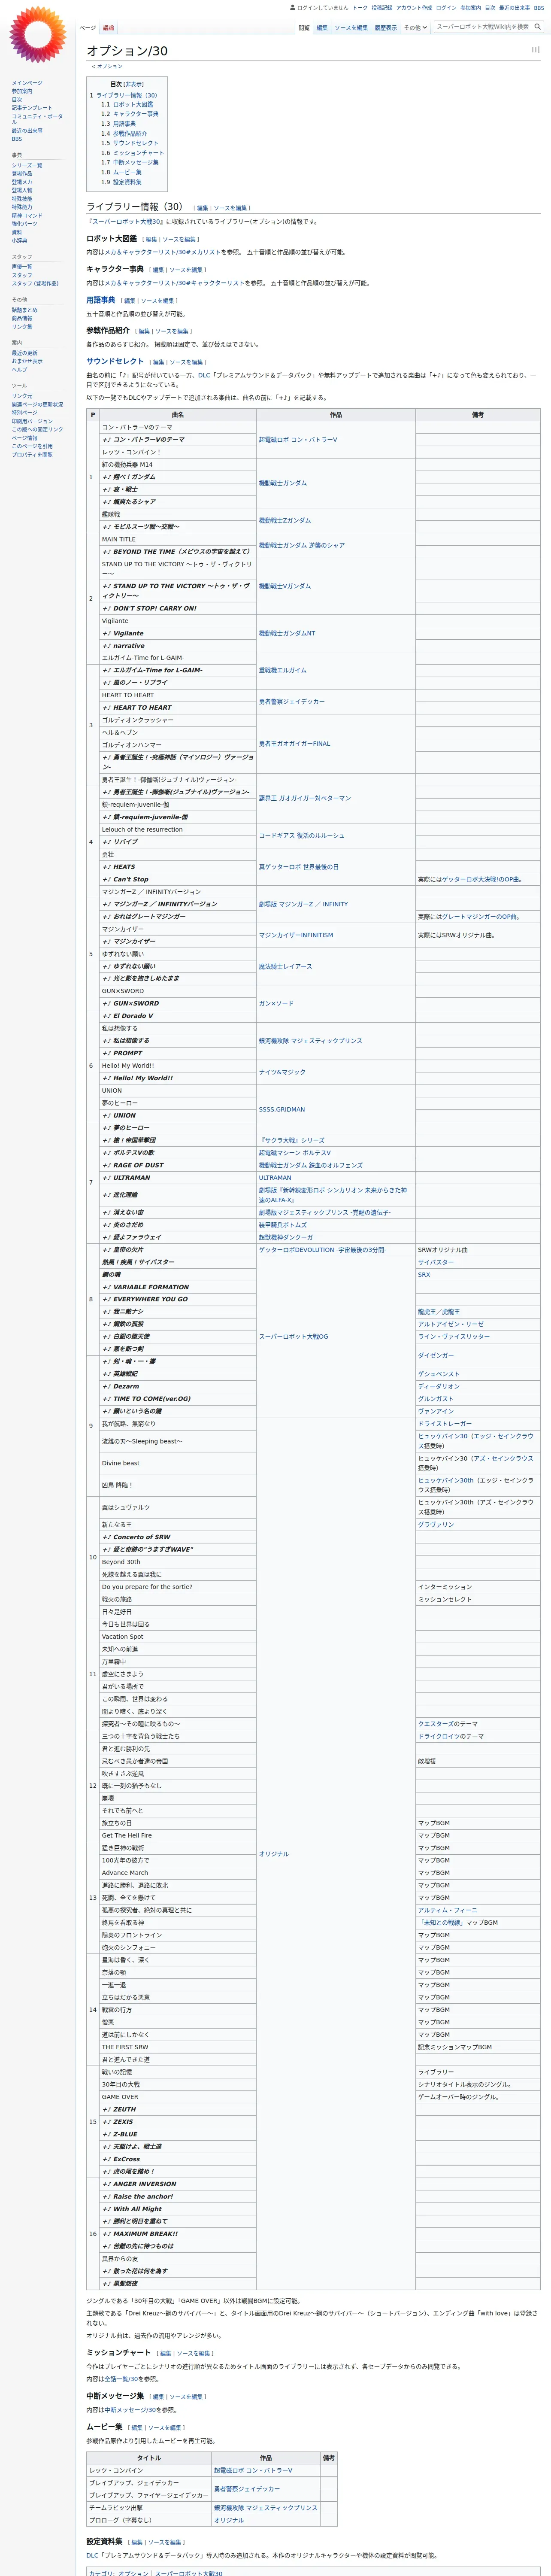Open the top 編集 tab
The image size is (551, 2576).
pos(322,28)
